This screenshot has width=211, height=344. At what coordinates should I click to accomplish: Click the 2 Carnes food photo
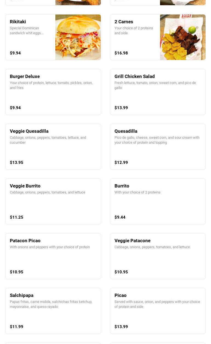click(183, 37)
